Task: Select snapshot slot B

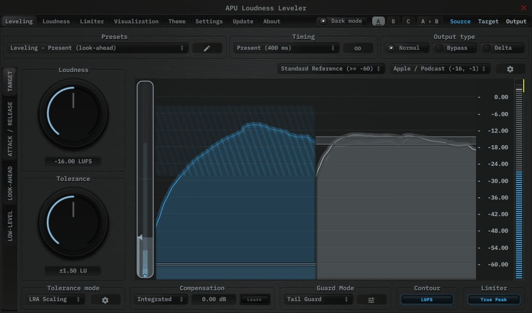Action: tap(393, 21)
